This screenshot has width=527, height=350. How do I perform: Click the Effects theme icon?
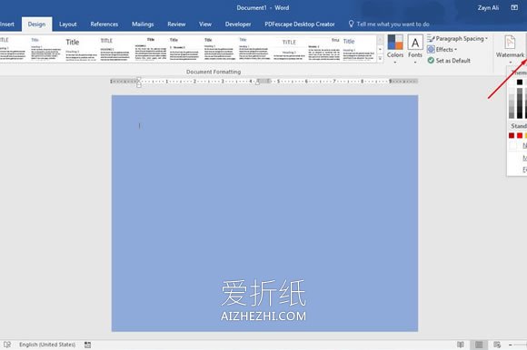pos(431,49)
